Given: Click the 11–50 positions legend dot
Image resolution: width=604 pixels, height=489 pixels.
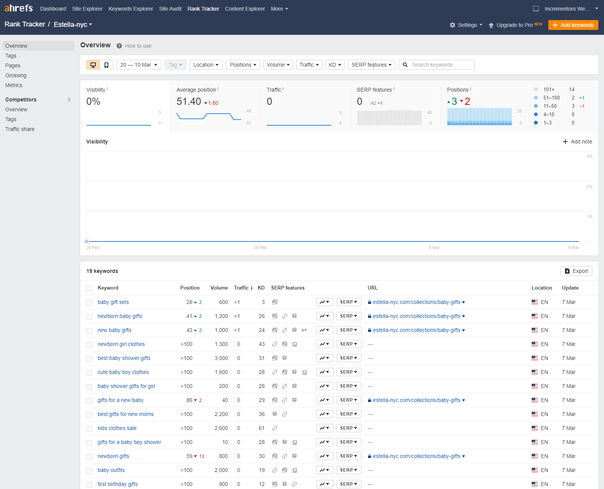Looking at the screenshot, I should point(536,106).
